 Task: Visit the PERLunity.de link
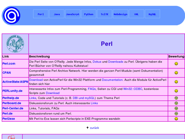click(x=12, y=91)
